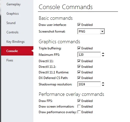130x122 pixels.
Task: Toggle the DirectX 11.1 Runtime checkbox
Action: pos(79,72)
